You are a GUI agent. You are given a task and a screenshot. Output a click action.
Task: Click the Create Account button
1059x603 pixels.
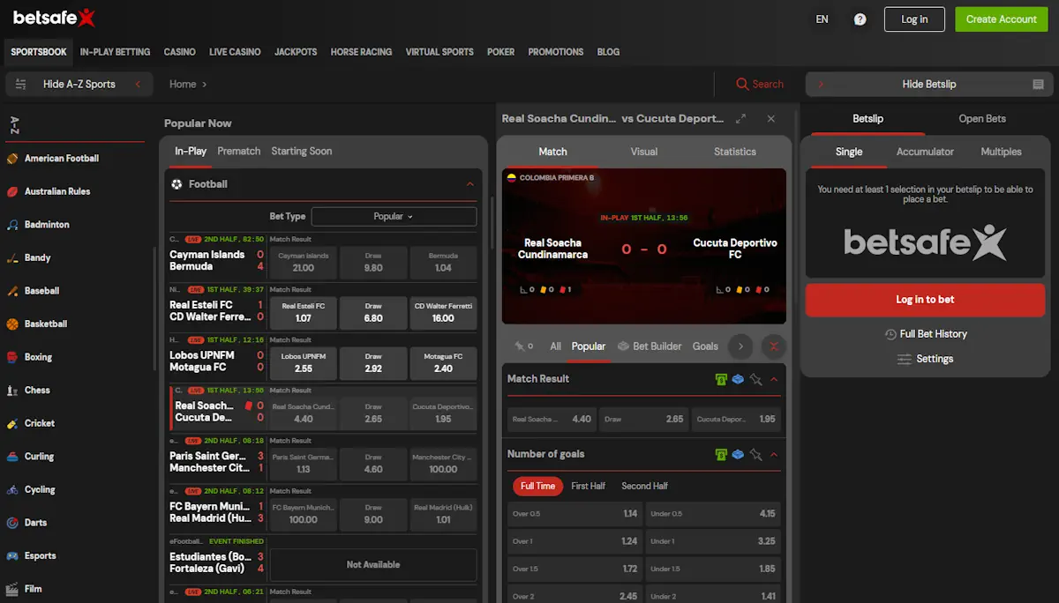[1001, 19]
